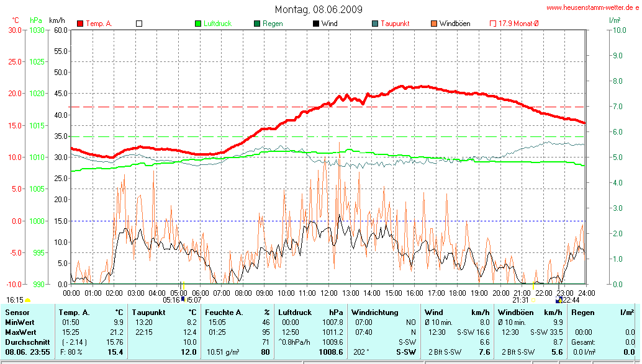642x364 pixels.
Task: Click the bright green Luftdruck legend square
Action: [198, 24]
